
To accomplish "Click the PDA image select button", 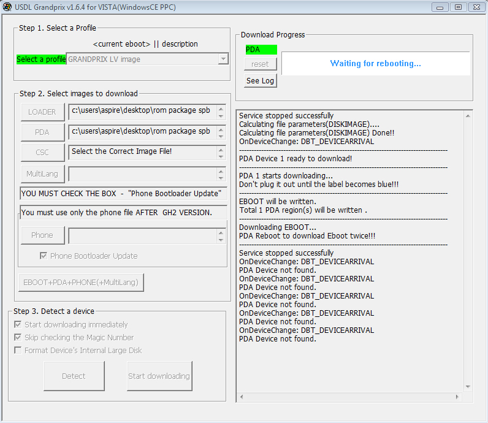I will pos(43,132).
